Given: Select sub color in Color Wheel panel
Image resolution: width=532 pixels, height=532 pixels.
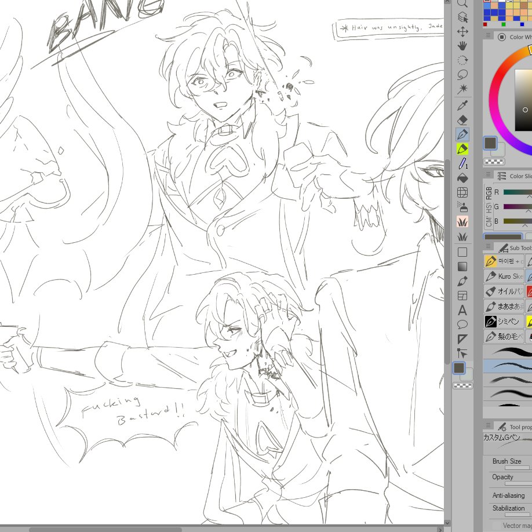Looking at the screenshot, I should tap(500, 151).
